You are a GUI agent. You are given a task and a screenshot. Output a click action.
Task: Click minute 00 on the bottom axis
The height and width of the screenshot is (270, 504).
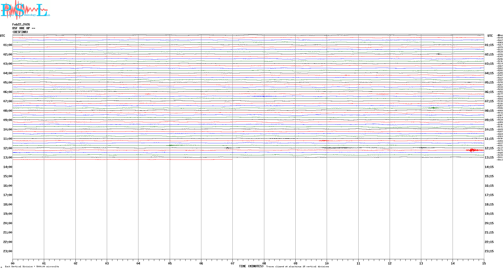point(13,263)
